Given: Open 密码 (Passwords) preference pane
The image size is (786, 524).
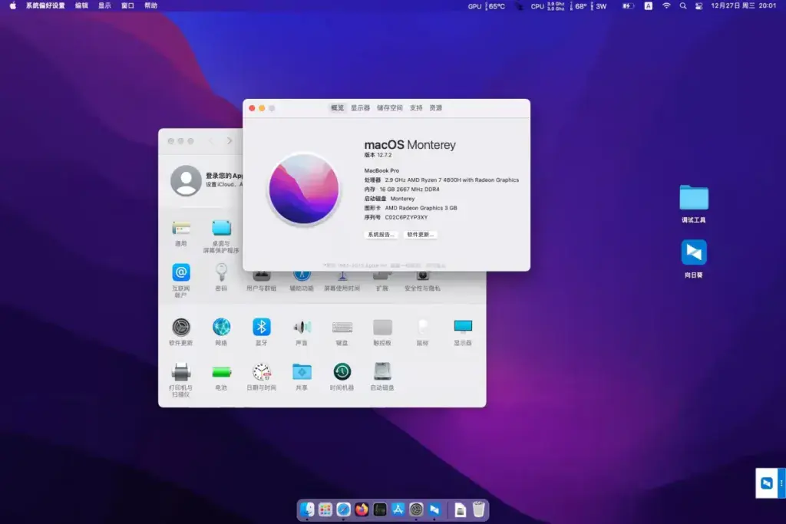Looking at the screenshot, I should tap(221, 277).
